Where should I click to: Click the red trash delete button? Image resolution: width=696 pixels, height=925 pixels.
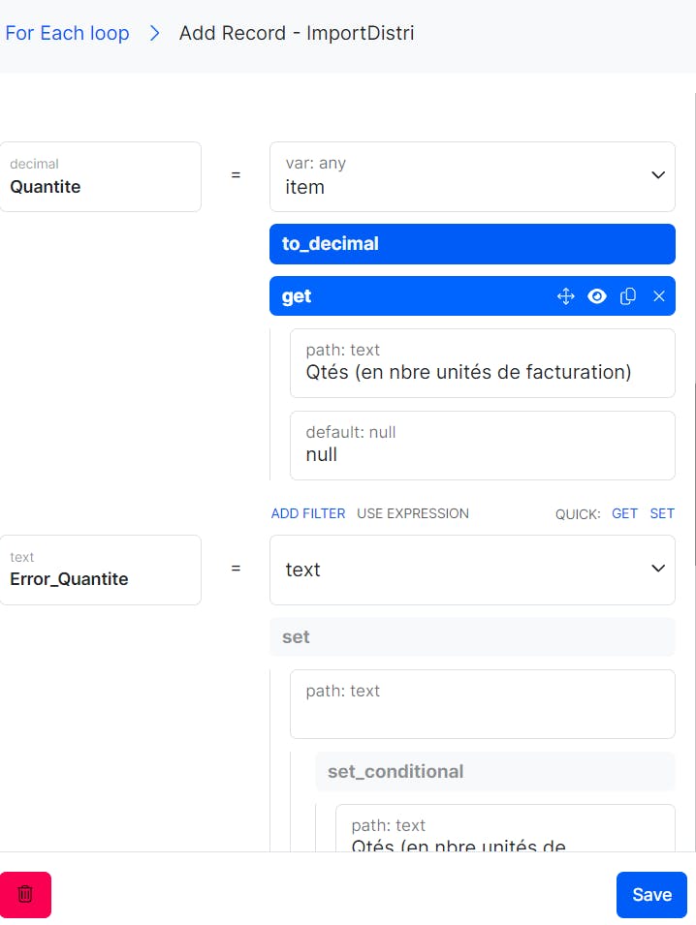(x=25, y=894)
